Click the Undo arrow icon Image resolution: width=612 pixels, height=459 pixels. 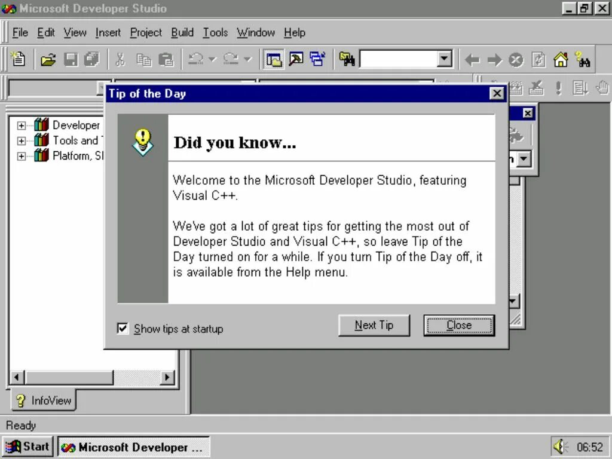point(195,60)
